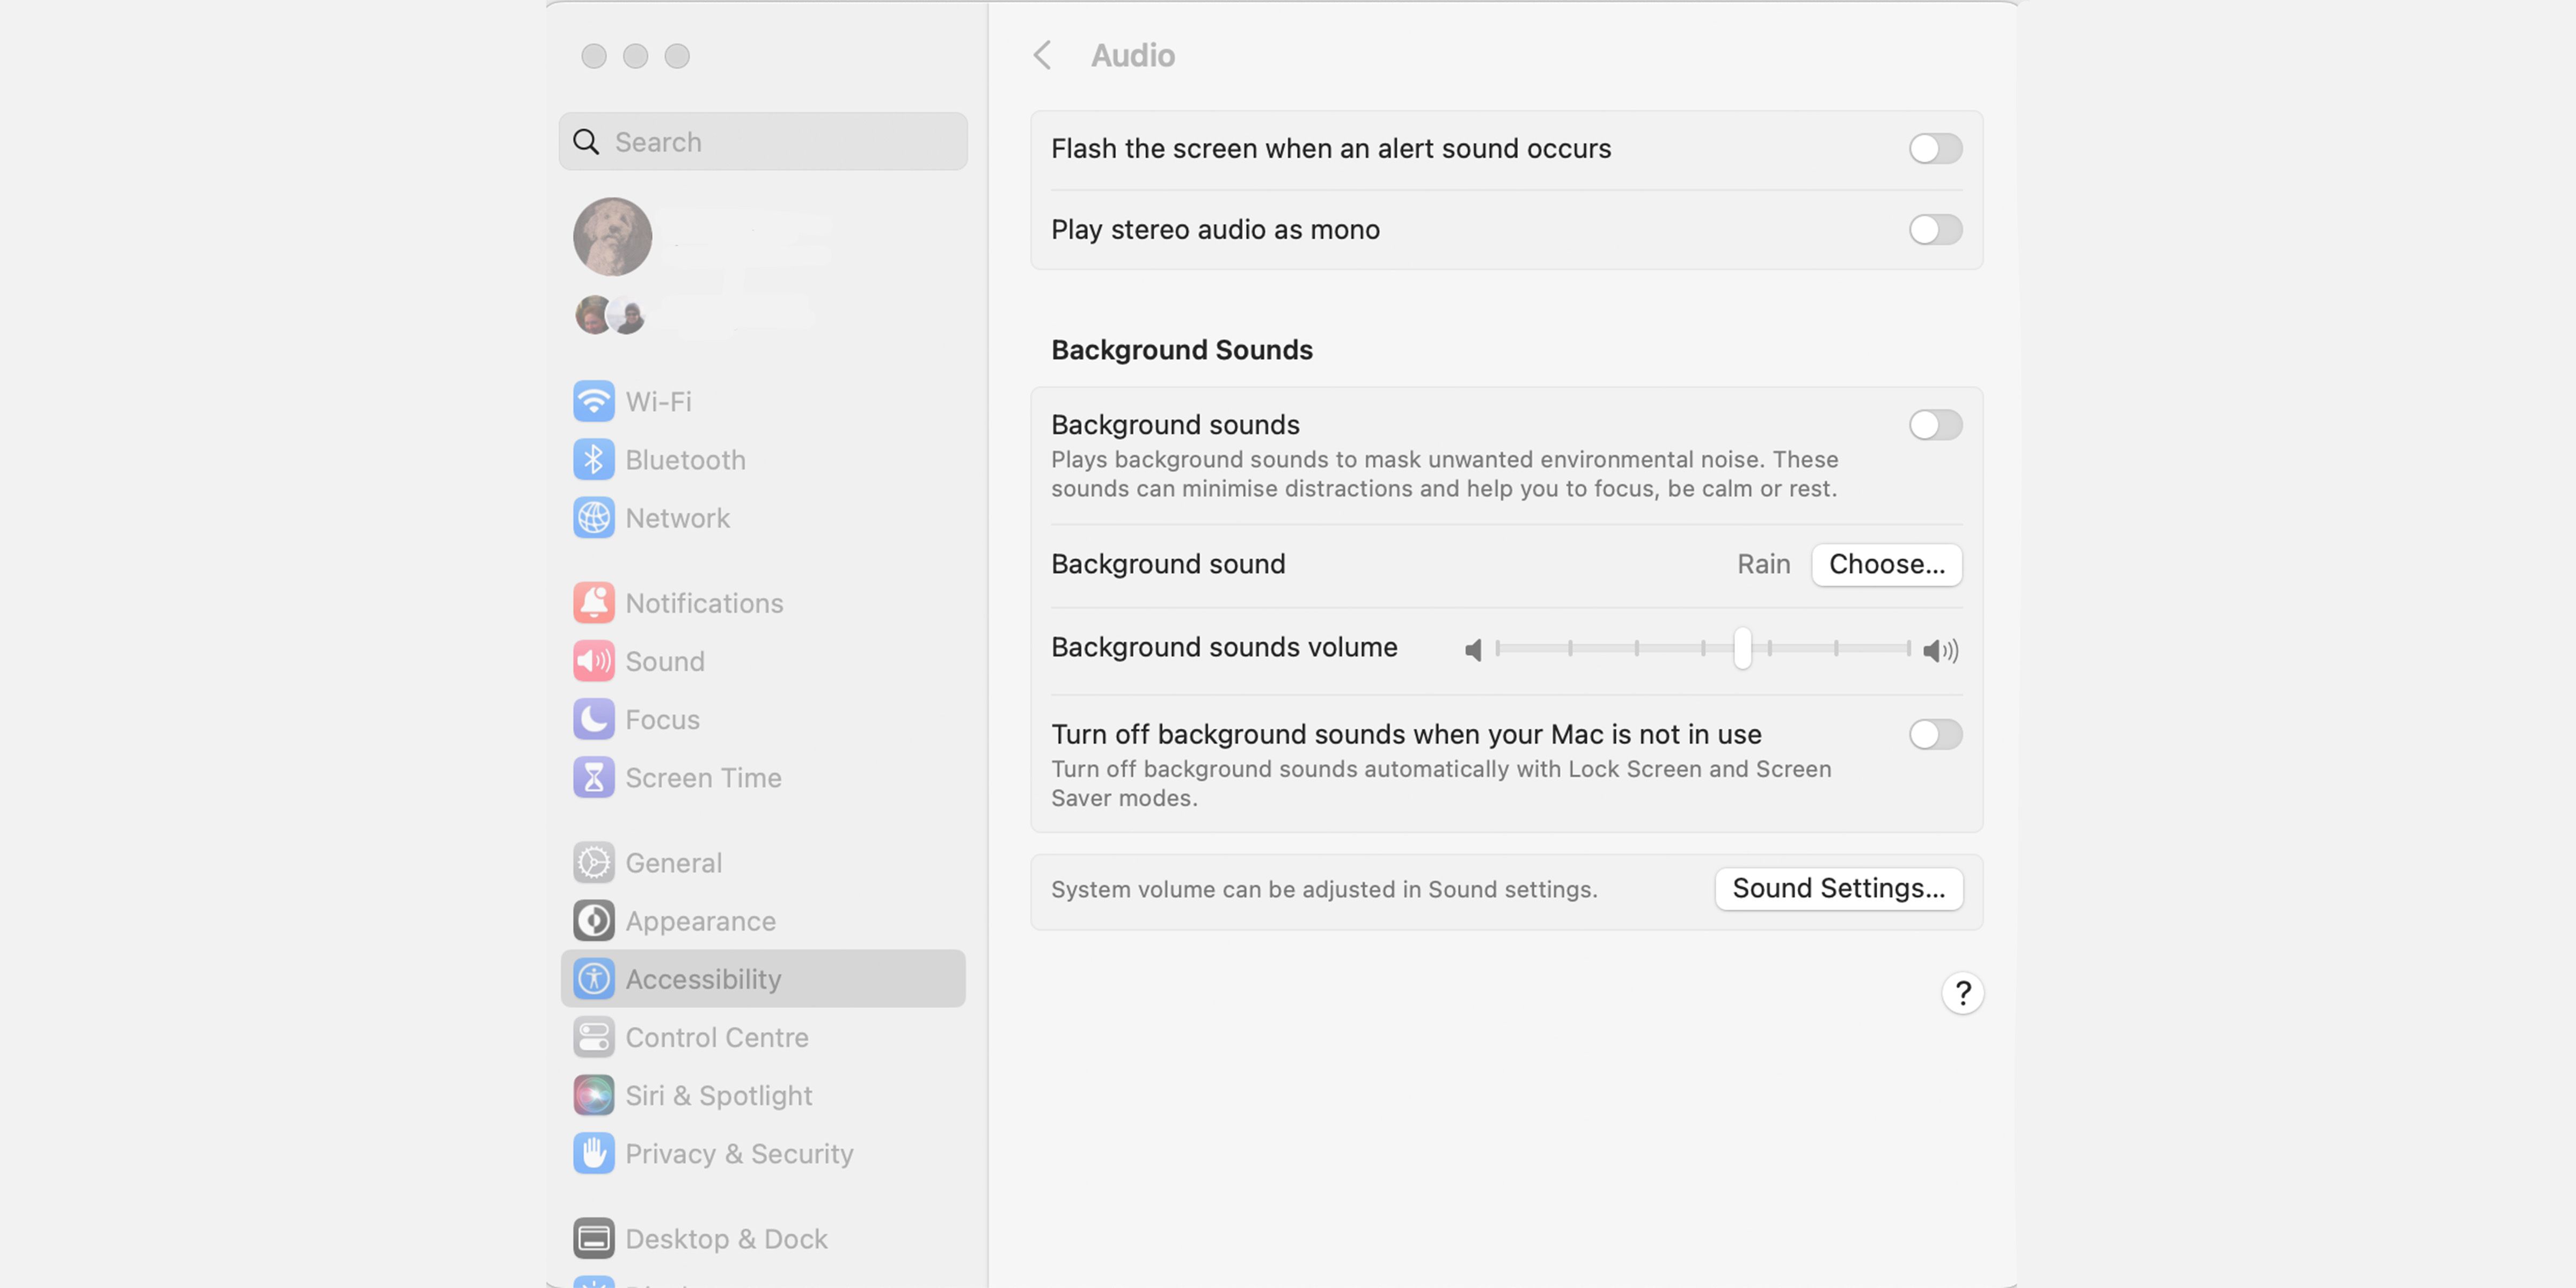Click the background sounds volume slider knob
The height and width of the screenshot is (1288, 2576).
pos(1742,648)
